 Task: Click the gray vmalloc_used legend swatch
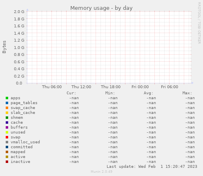(x=7, y=142)
